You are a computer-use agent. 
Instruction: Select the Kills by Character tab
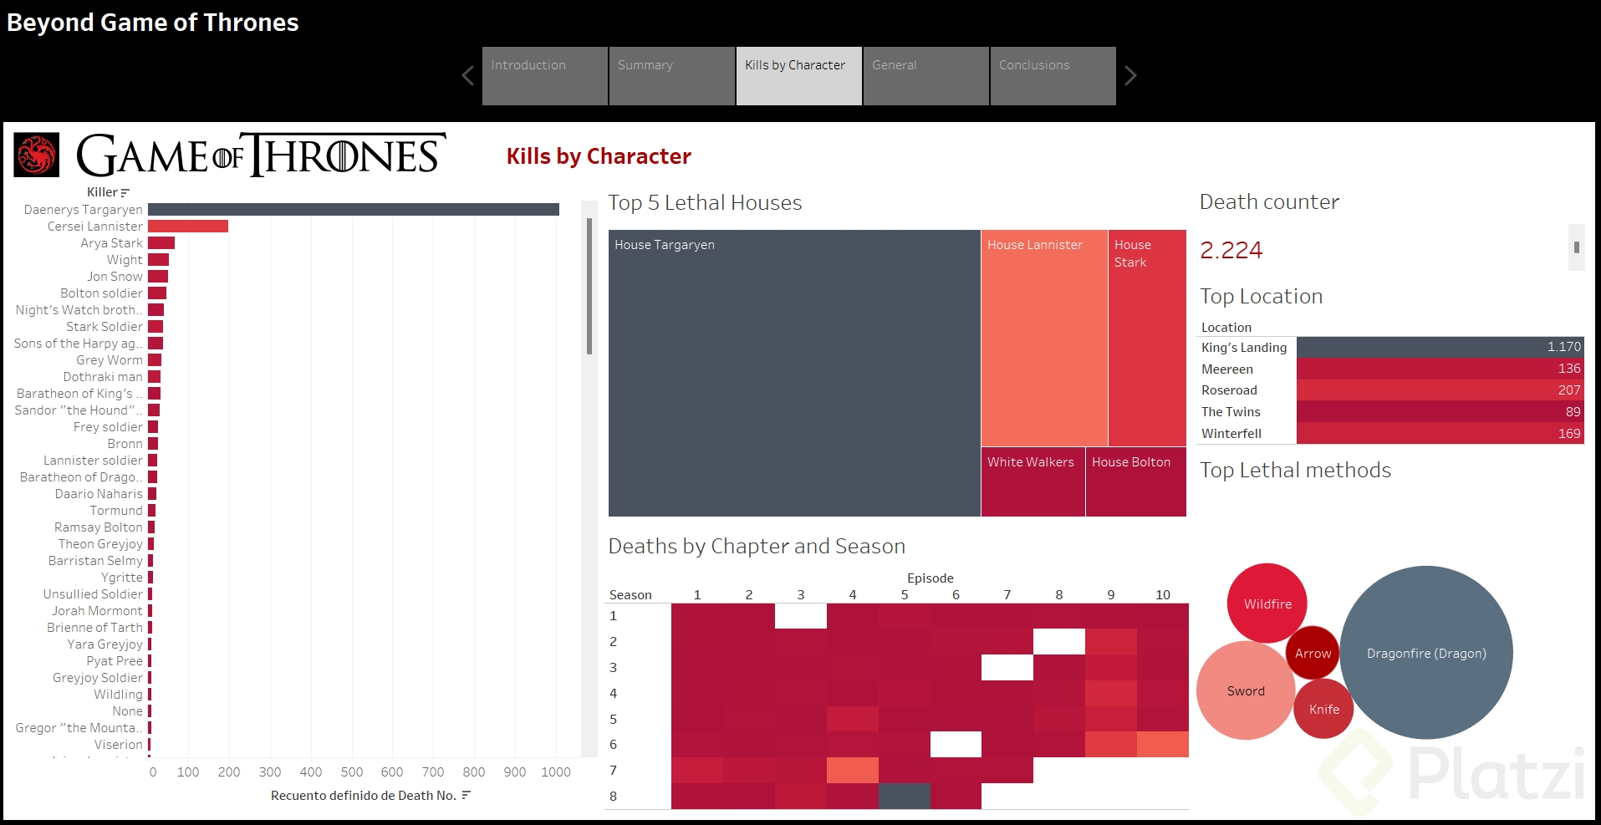pos(799,76)
